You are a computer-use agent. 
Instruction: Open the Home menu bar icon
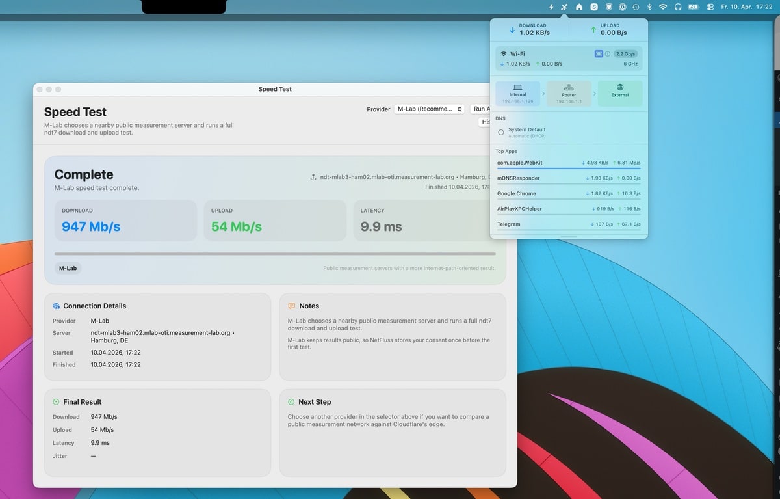(x=579, y=7)
